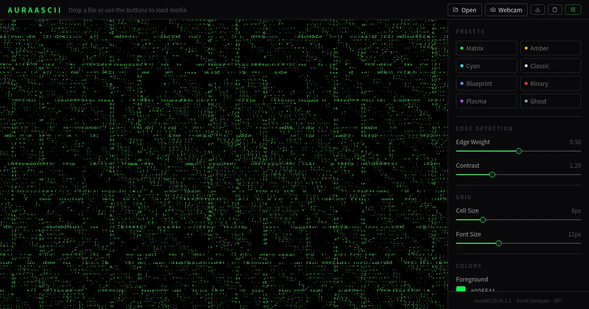
Task: Apply the Plasma preset
Action: click(x=486, y=101)
